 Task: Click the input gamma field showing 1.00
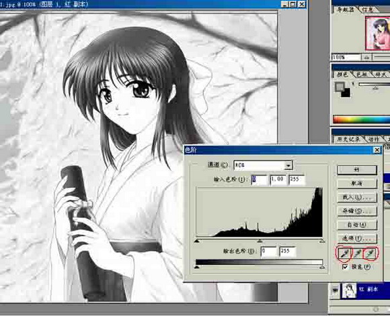(x=278, y=180)
